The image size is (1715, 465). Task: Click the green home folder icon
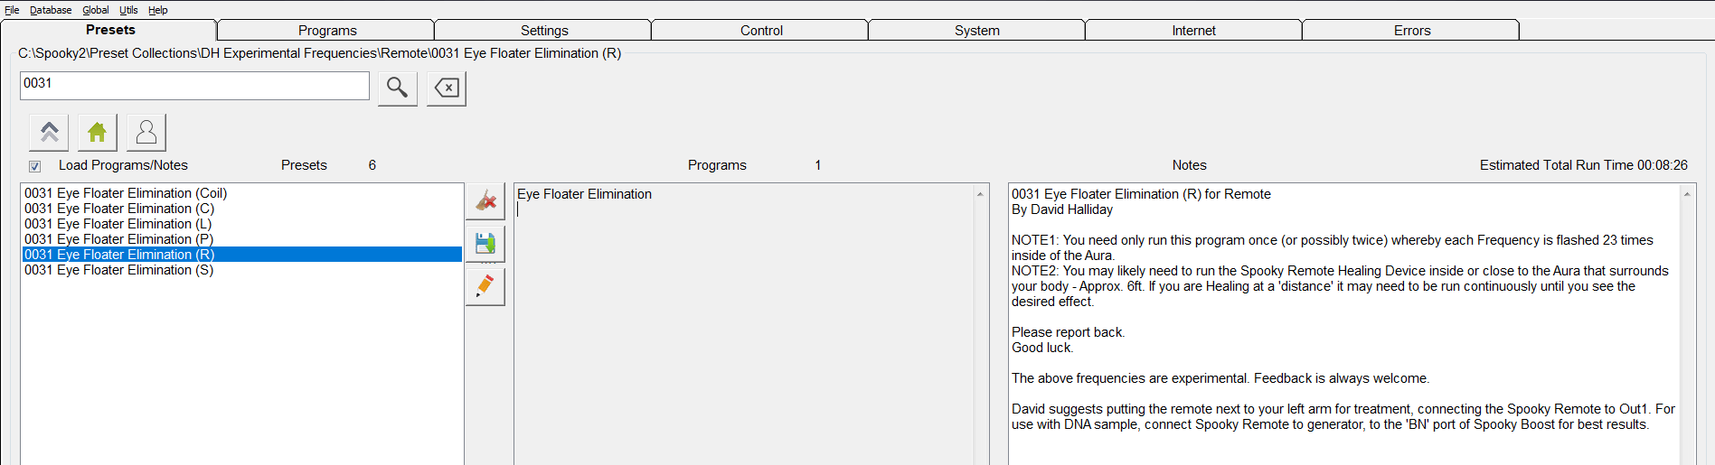click(98, 133)
